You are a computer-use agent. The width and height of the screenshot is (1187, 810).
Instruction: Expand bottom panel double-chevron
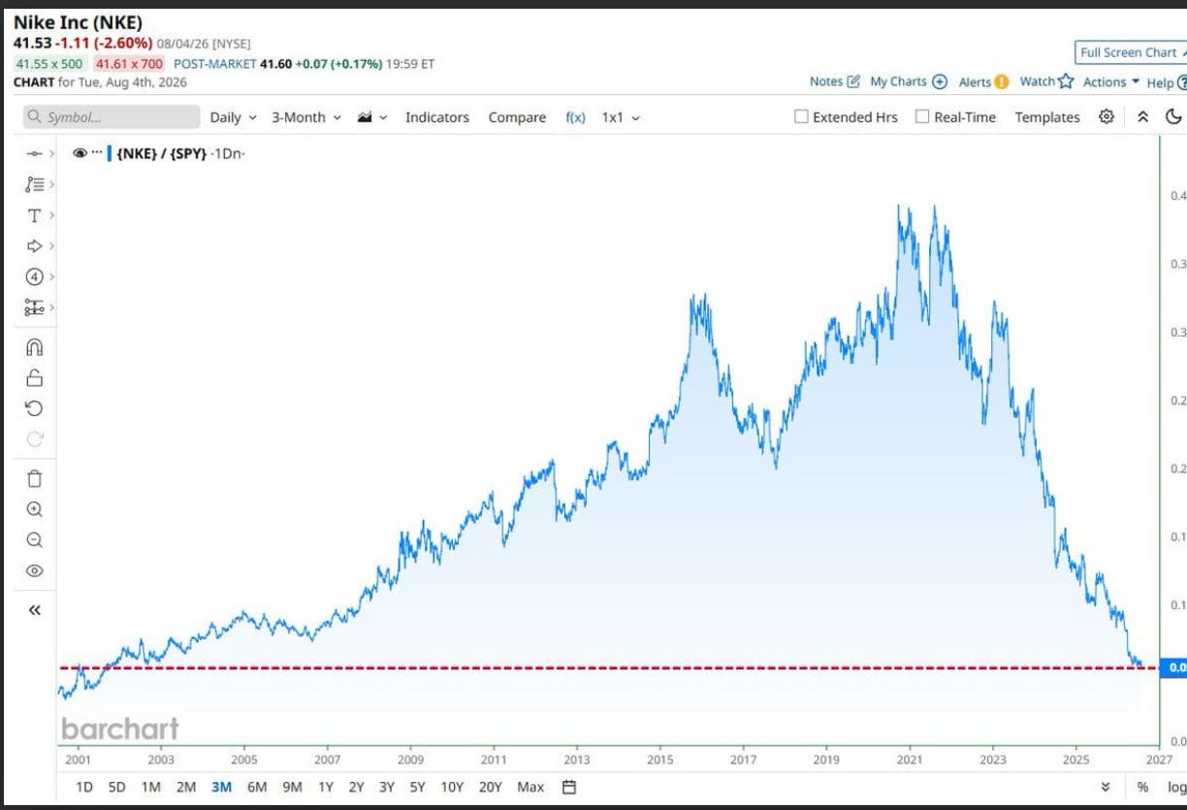(x=1107, y=787)
